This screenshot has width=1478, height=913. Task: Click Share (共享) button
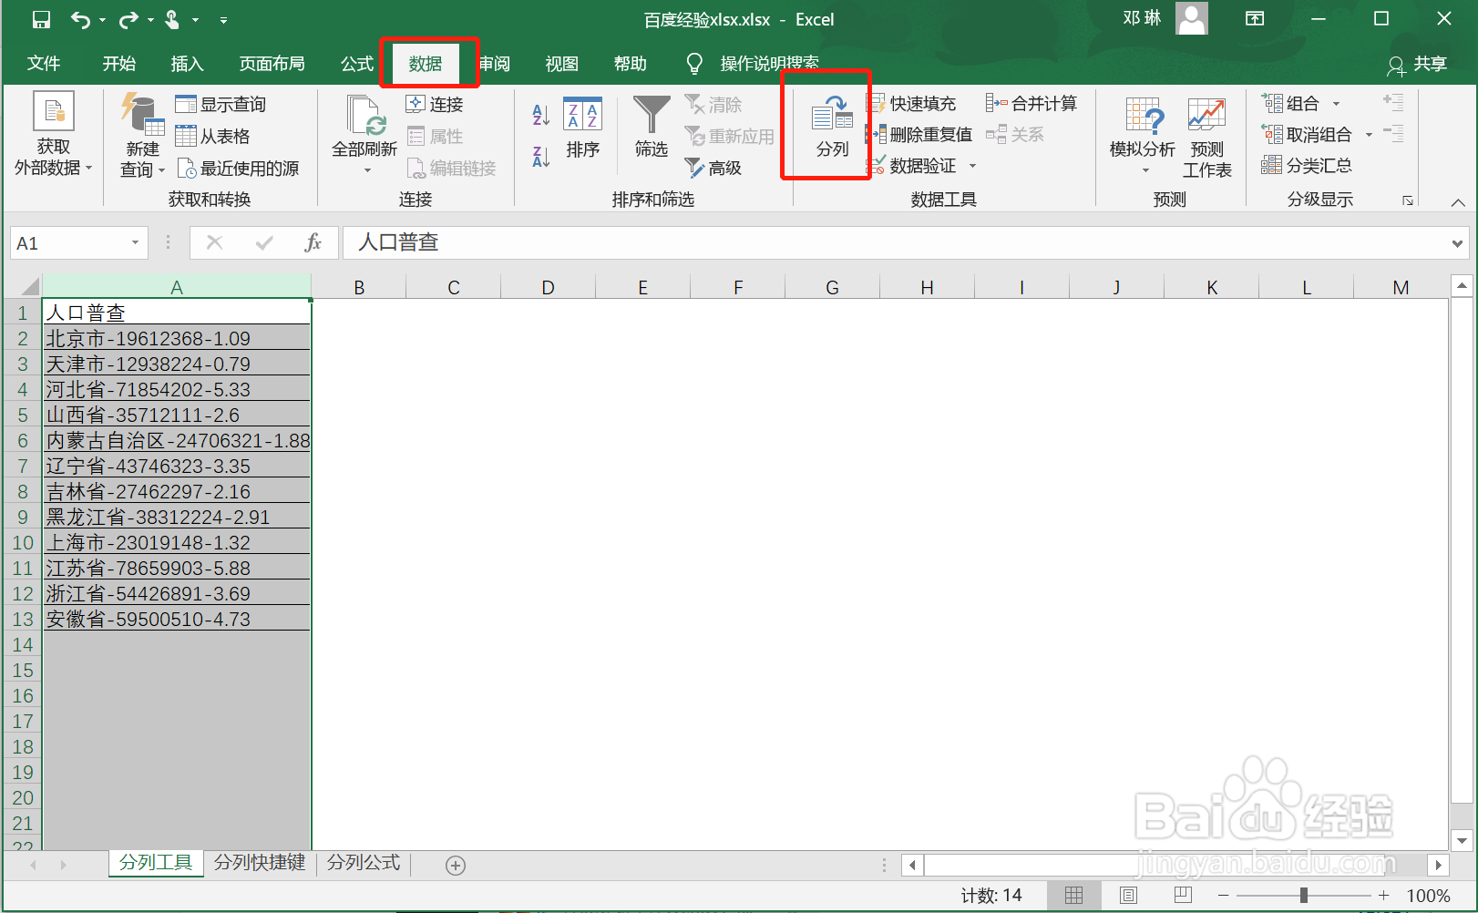coord(1418,64)
